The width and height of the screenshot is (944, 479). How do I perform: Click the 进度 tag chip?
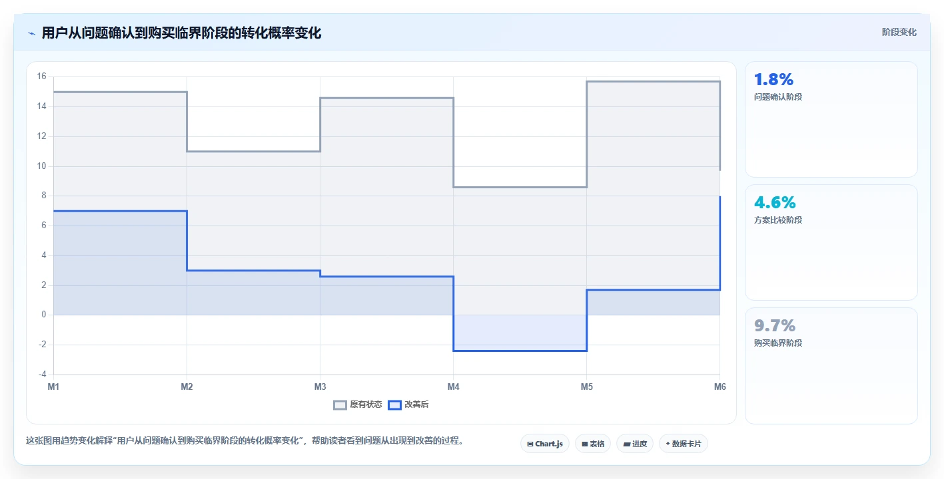635,444
